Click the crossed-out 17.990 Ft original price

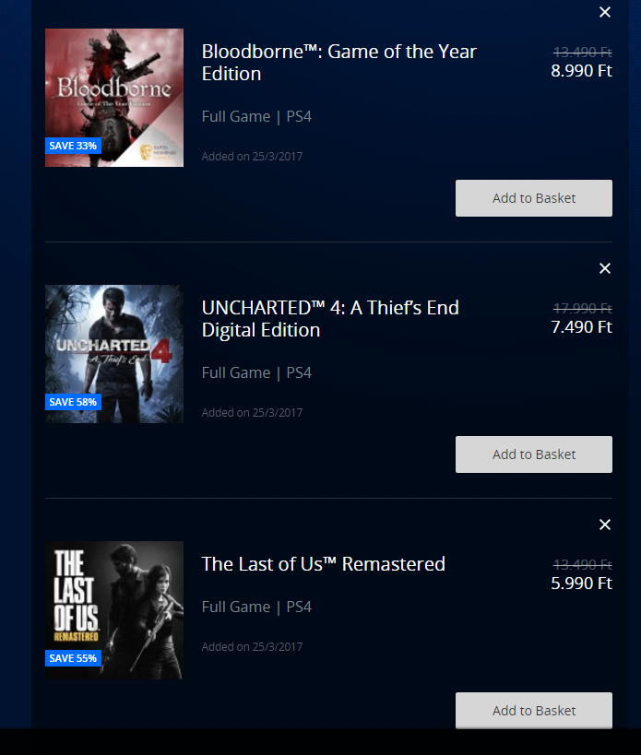pyautogui.click(x=583, y=308)
